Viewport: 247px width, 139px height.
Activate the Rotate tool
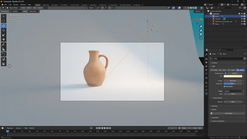pos(4,30)
